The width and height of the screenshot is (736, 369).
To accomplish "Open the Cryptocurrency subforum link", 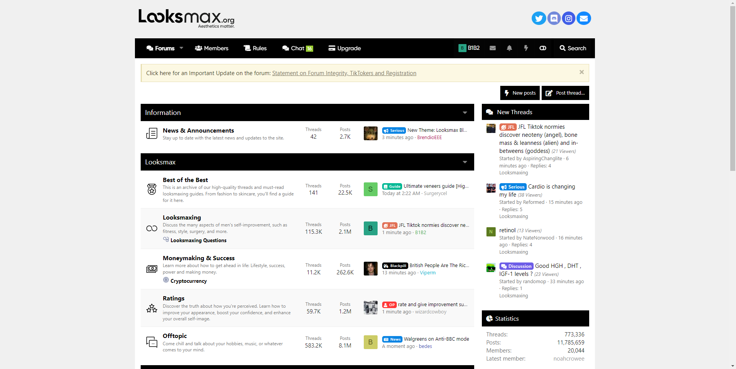I will pos(189,281).
